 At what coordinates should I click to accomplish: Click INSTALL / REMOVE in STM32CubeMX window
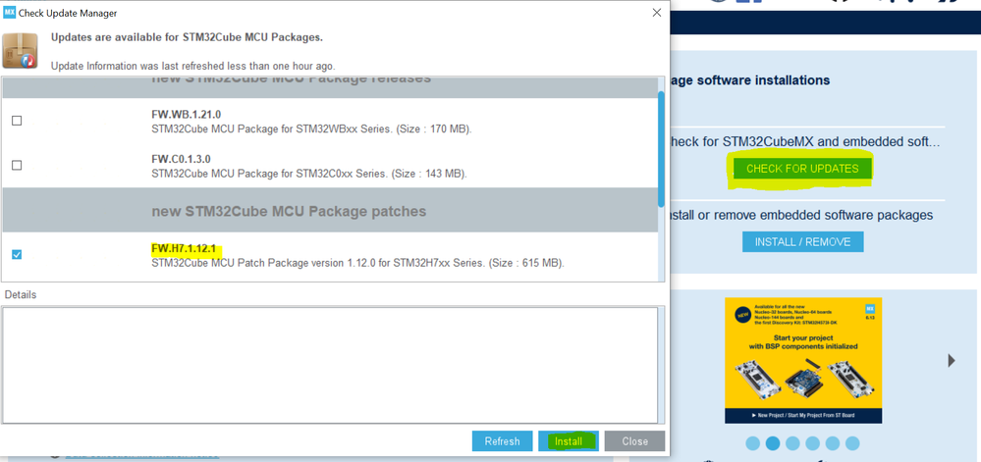coord(802,242)
